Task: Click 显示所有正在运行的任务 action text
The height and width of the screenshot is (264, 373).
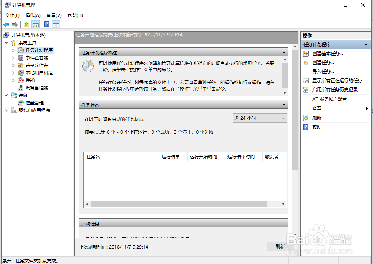Action: pos(337,81)
